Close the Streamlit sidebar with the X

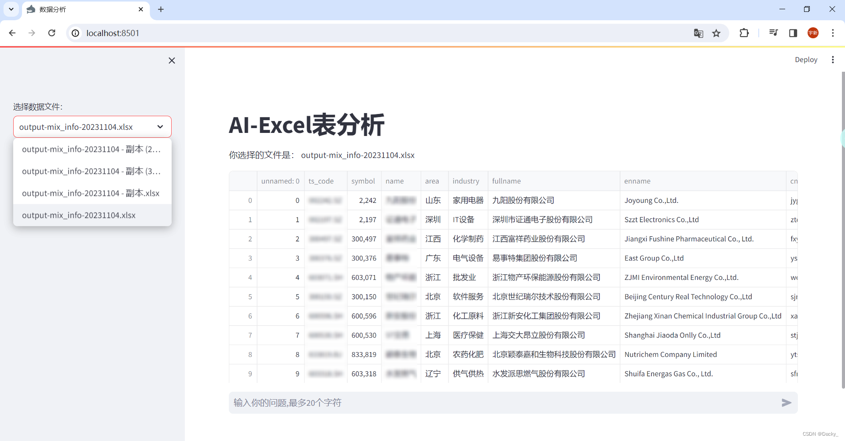172,60
